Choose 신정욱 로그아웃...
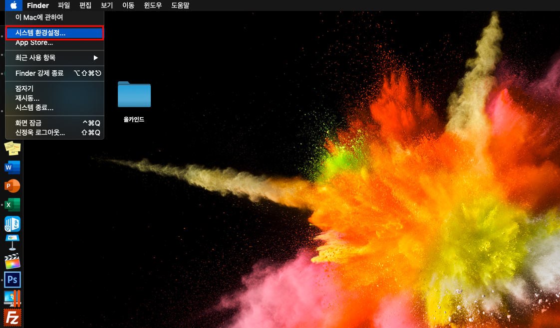Viewport: 560px width, 328px height. tap(54, 133)
